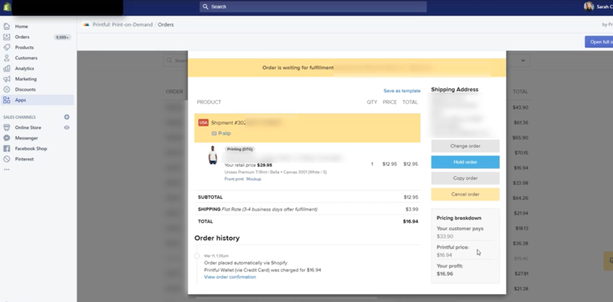Click the Open full site button
Viewport: 613px width, 302px height.
(x=599, y=42)
